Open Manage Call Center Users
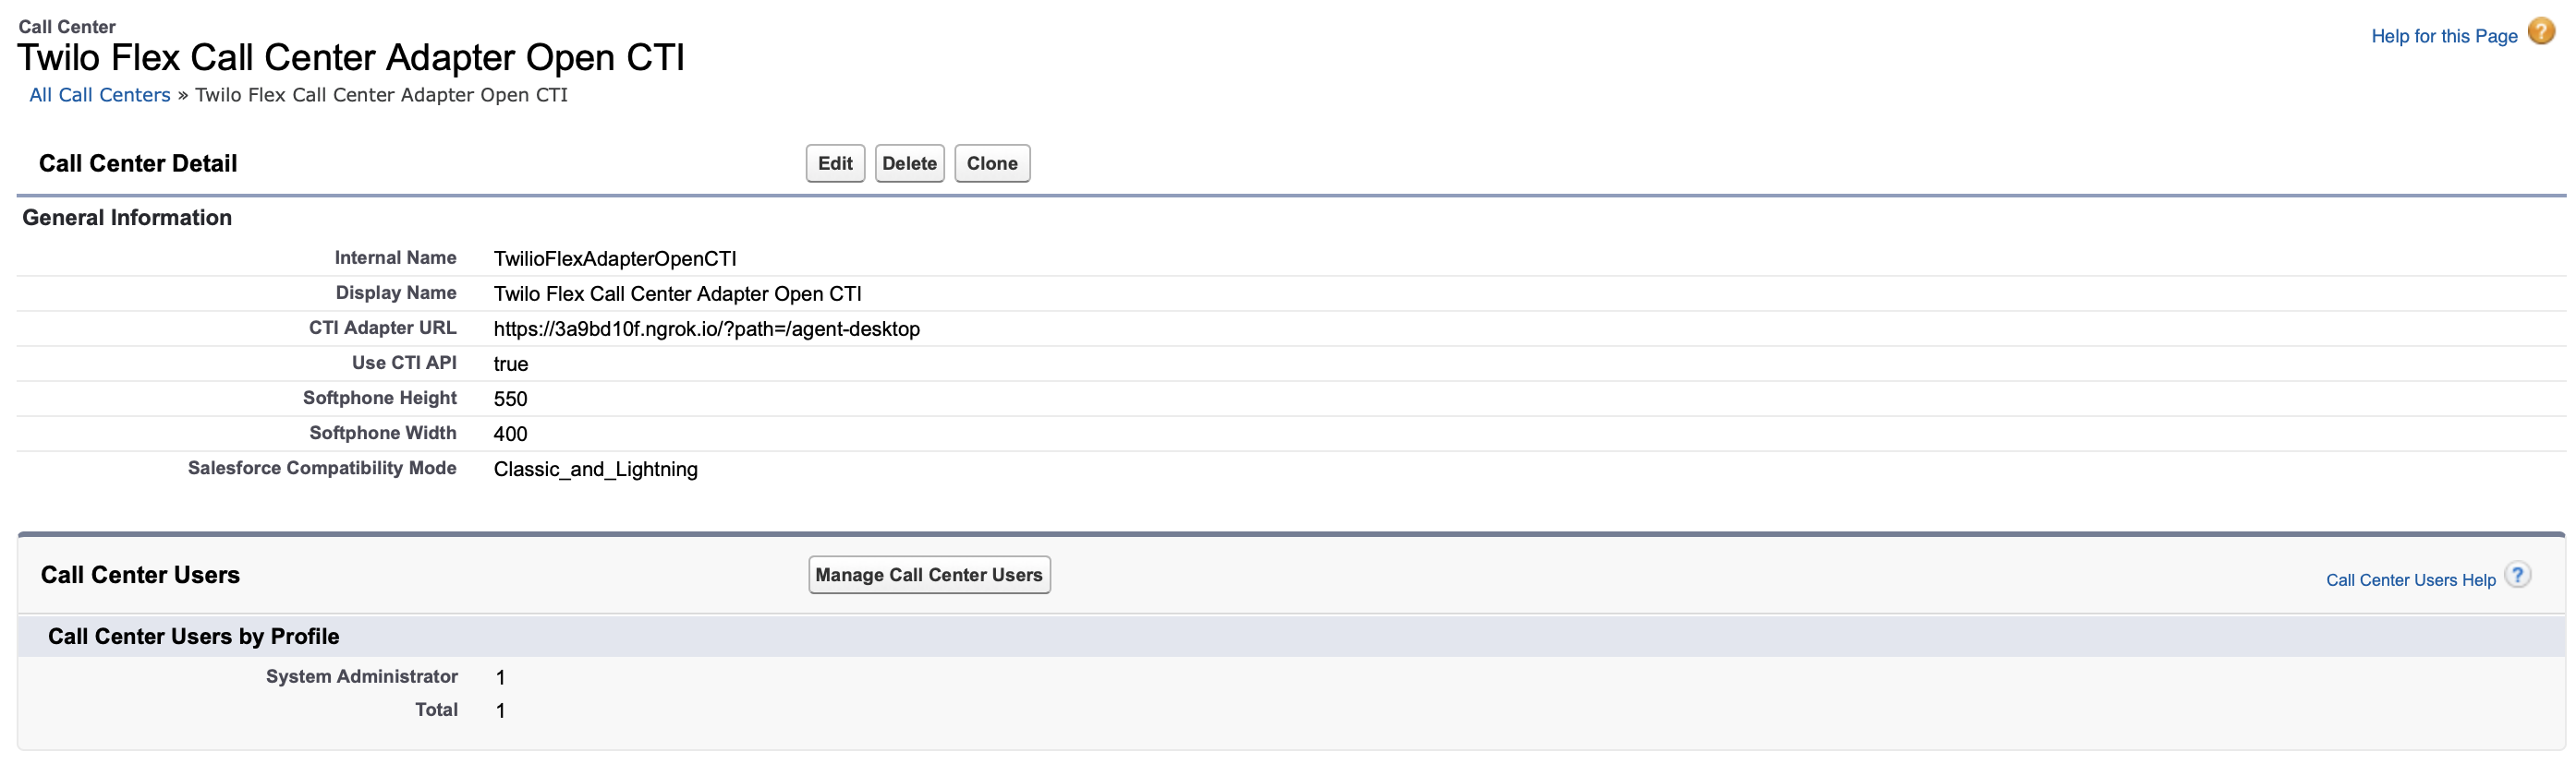Image resolution: width=2576 pixels, height=775 pixels. [928, 576]
